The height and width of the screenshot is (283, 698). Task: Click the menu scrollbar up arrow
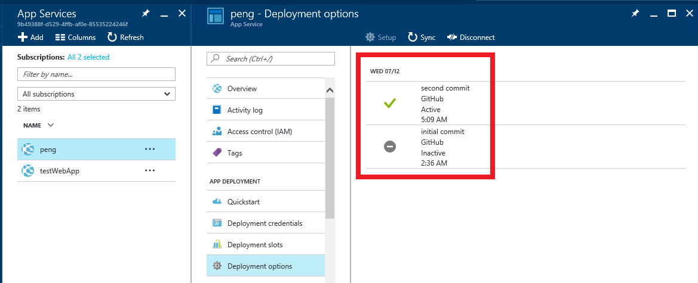click(x=330, y=90)
